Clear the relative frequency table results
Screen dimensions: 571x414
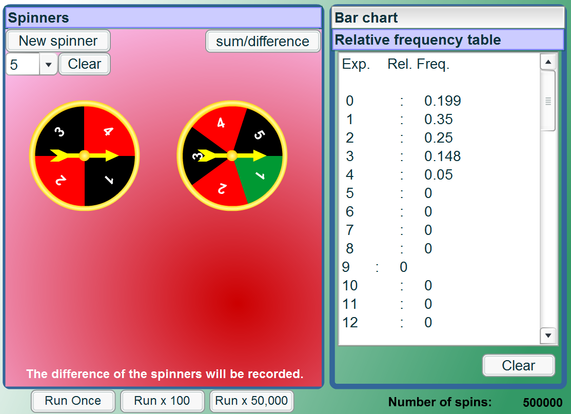pyautogui.click(x=518, y=365)
